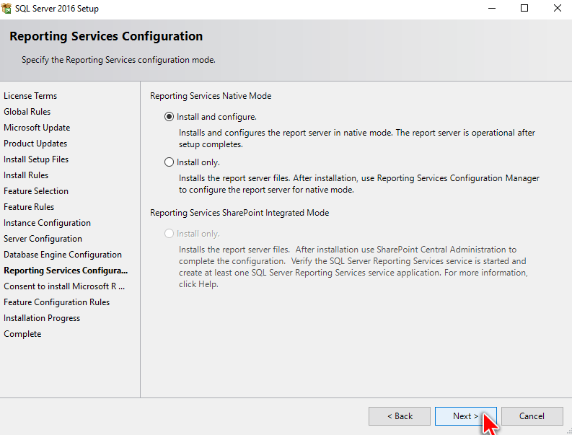The height and width of the screenshot is (435, 572).
Task: Open the Database Engine Configuration step
Action: (x=63, y=255)
